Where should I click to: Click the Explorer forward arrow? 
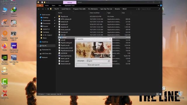point(43,9)
